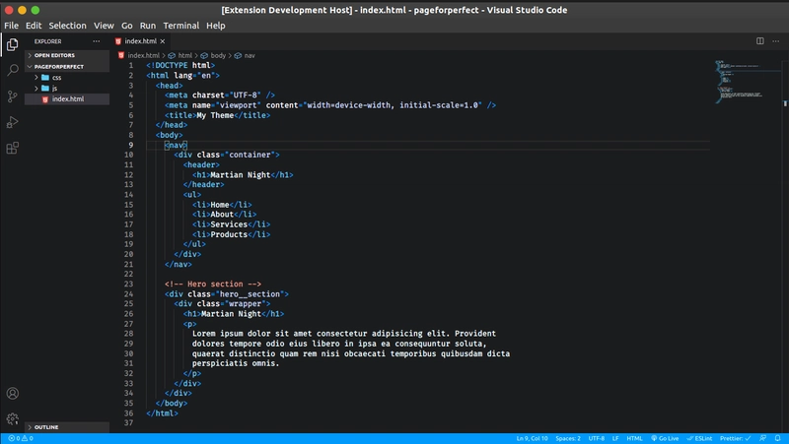Open the Source Control view
The height and width of the screenshot is (444, 789).
12,95
